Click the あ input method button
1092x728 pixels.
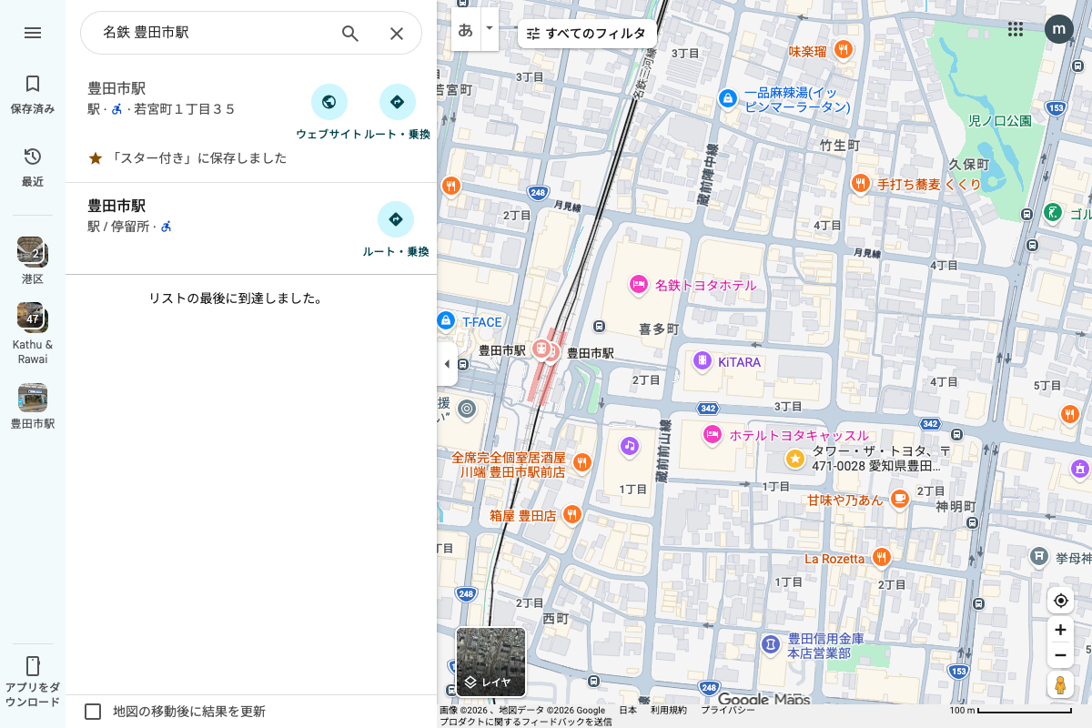point(466,30)
